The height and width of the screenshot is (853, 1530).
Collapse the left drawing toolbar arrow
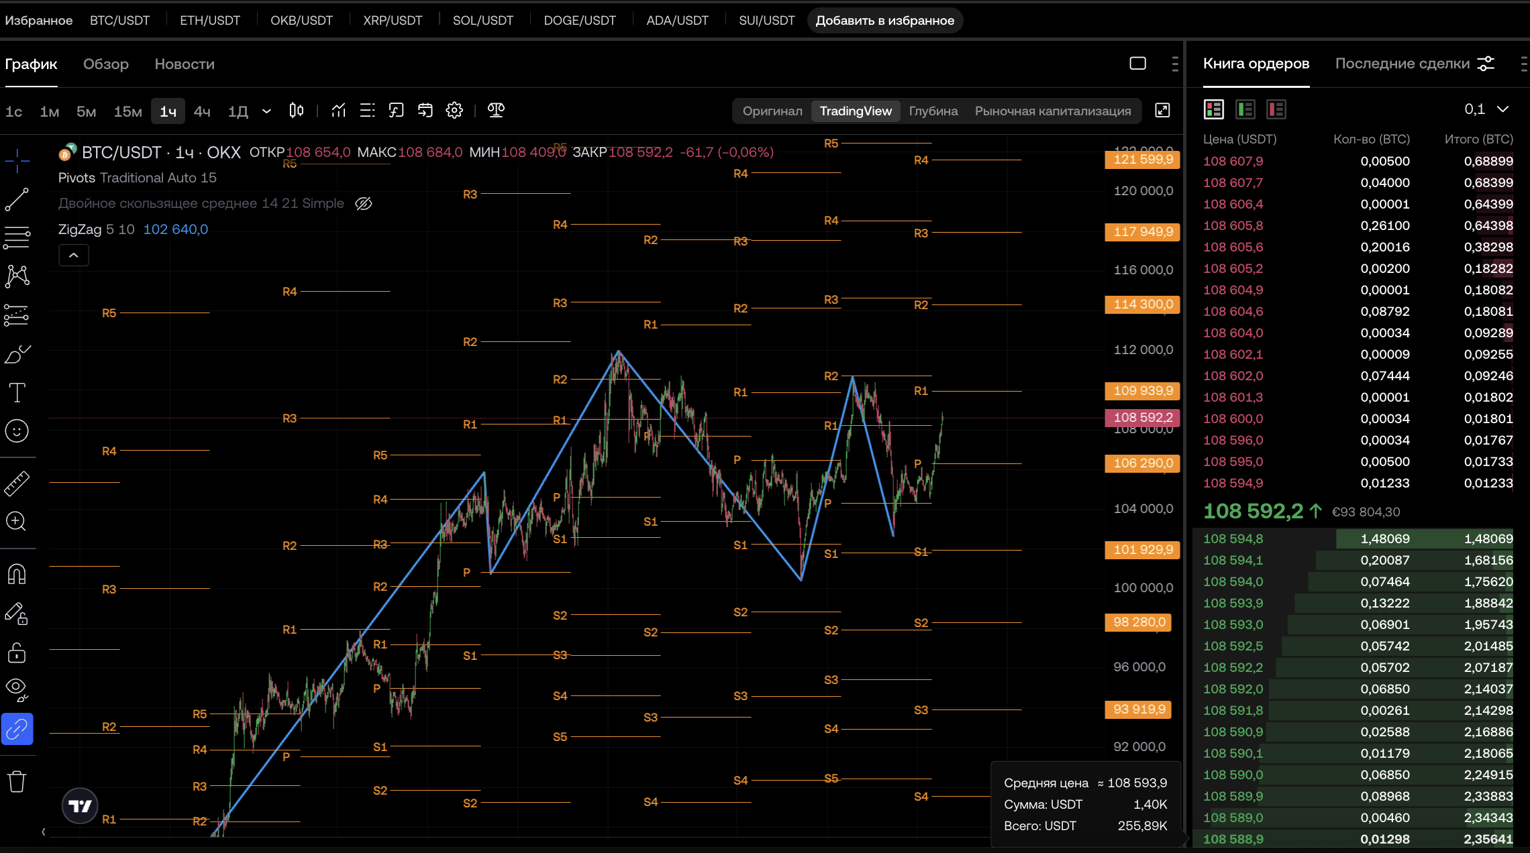point(44,832)
